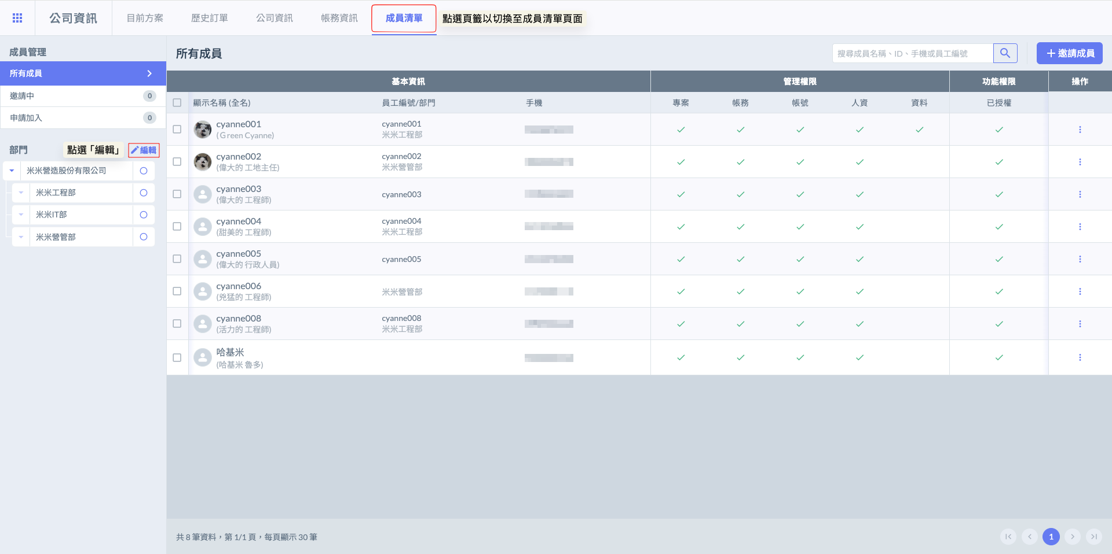The height and width of the screenshot is (554, 1112).
Task: Click cyanne002's avatar picture
Action: 202,162
